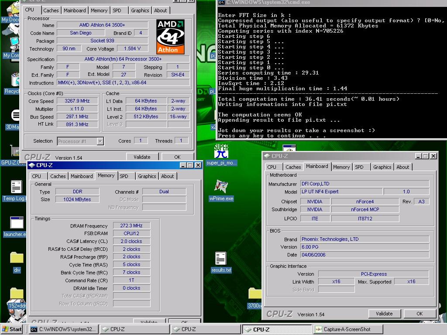Click the CPU-Z Memory window title icon
The width and height of the screenshot is (447, 335).
click(31, 165)
